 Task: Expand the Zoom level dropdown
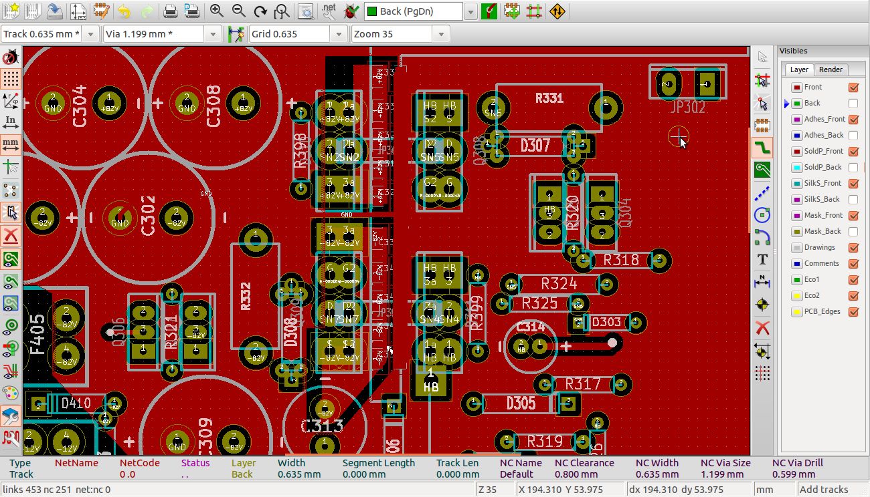(441, 34)
